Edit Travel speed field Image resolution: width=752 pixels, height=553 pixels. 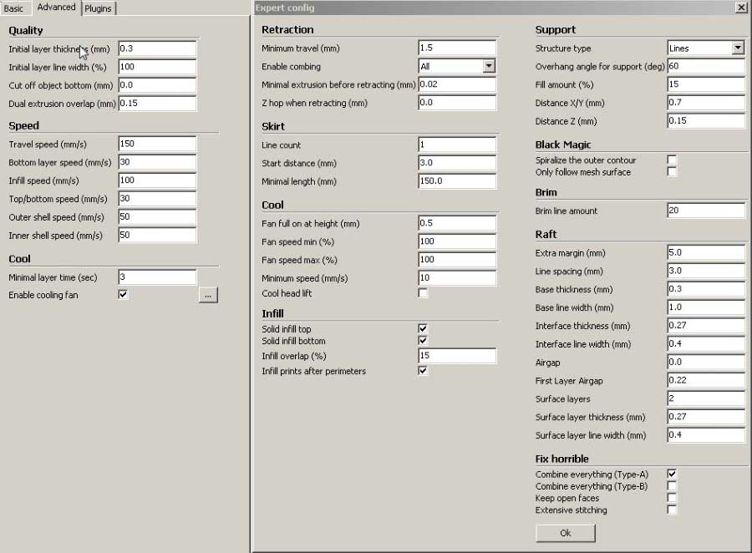[157, 144]
